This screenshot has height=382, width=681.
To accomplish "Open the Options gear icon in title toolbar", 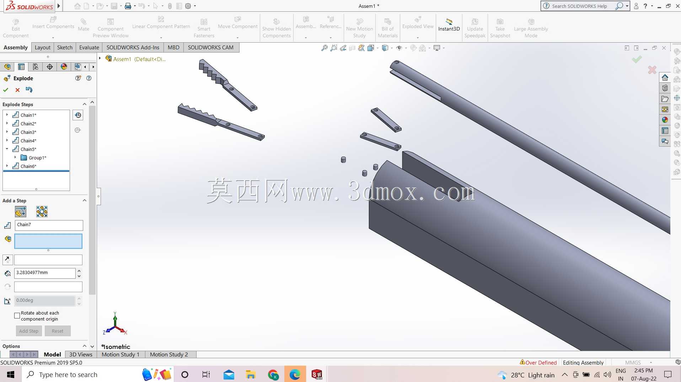I will coord(188,6).
